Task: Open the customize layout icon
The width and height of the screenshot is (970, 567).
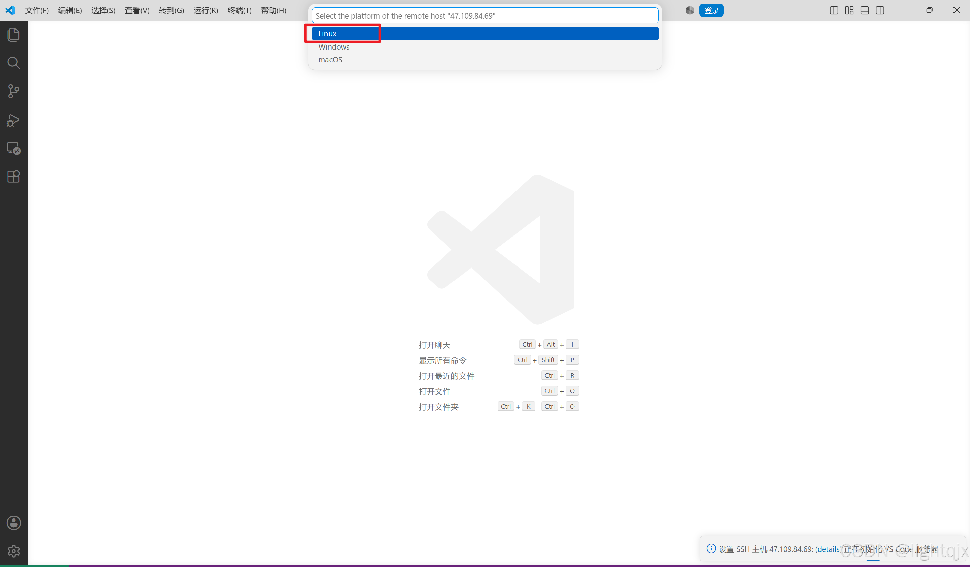Action: (849, 10)
